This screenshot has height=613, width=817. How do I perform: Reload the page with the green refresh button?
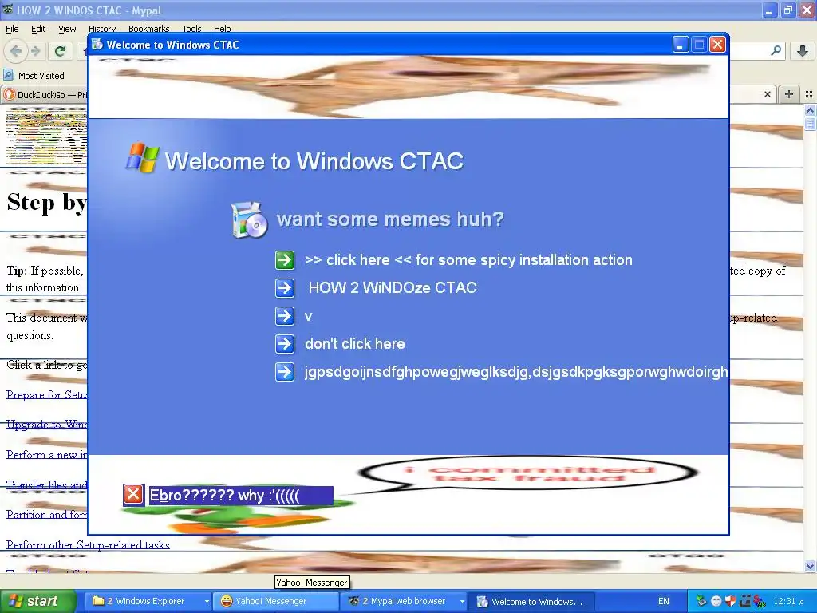(60, 50)
